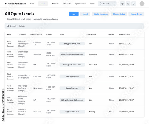Image resolution: width=149 pixels, height=124 pixels.
Task: Click created date in David Adelson row
Action: click(x=126, y=76)
